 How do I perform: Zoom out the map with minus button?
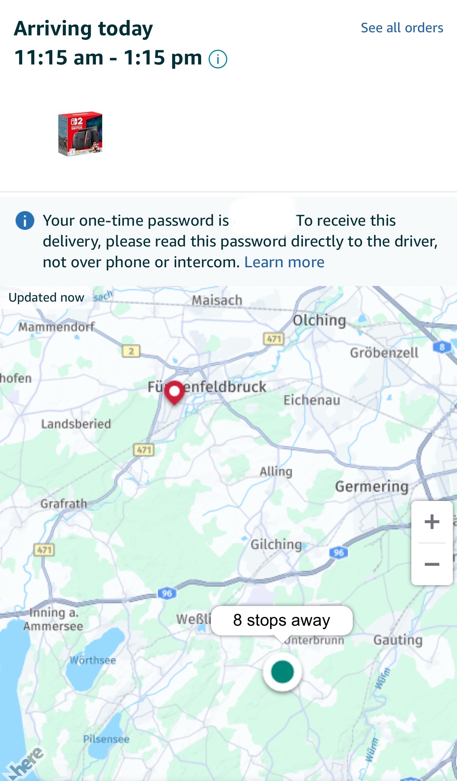click(x=432, y=564)
